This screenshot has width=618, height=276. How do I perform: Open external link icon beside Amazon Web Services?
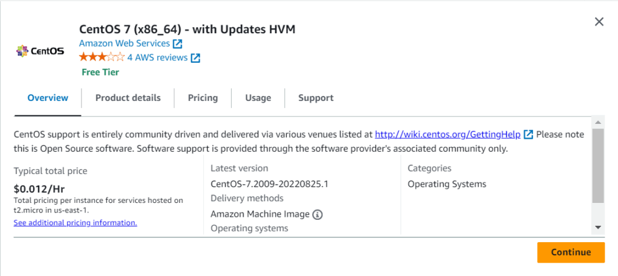(x=177, y=43)
